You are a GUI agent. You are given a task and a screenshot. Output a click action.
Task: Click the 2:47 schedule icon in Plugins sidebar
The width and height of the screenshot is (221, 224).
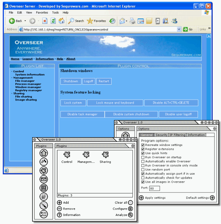(44, 197)
